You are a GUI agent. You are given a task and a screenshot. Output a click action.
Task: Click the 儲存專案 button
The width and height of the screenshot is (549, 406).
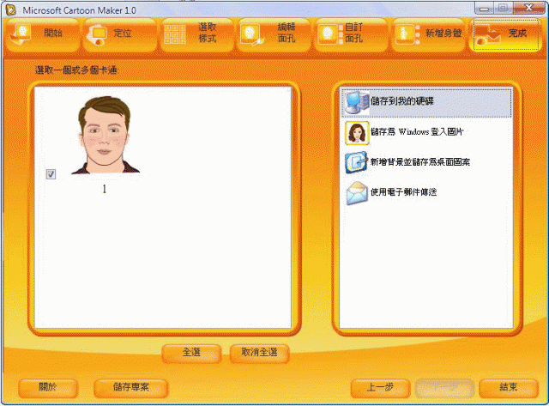click(x=131, y=388)
